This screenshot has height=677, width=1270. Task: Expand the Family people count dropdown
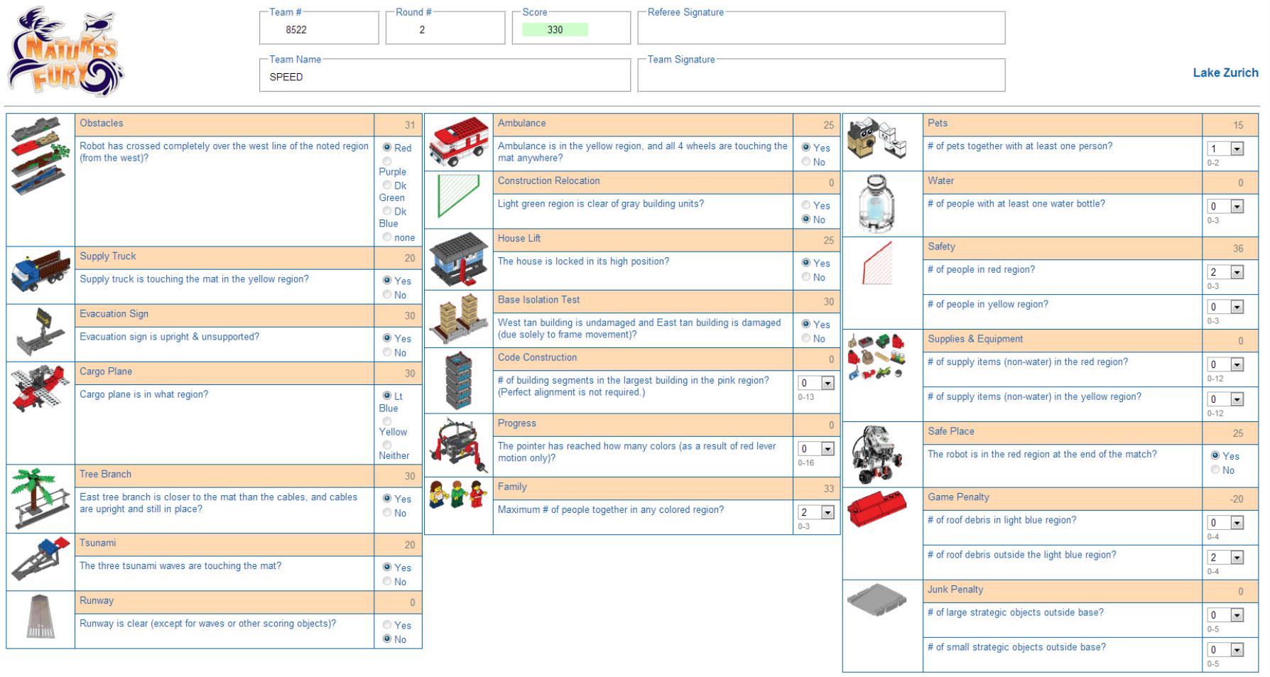tap(827, 513)
